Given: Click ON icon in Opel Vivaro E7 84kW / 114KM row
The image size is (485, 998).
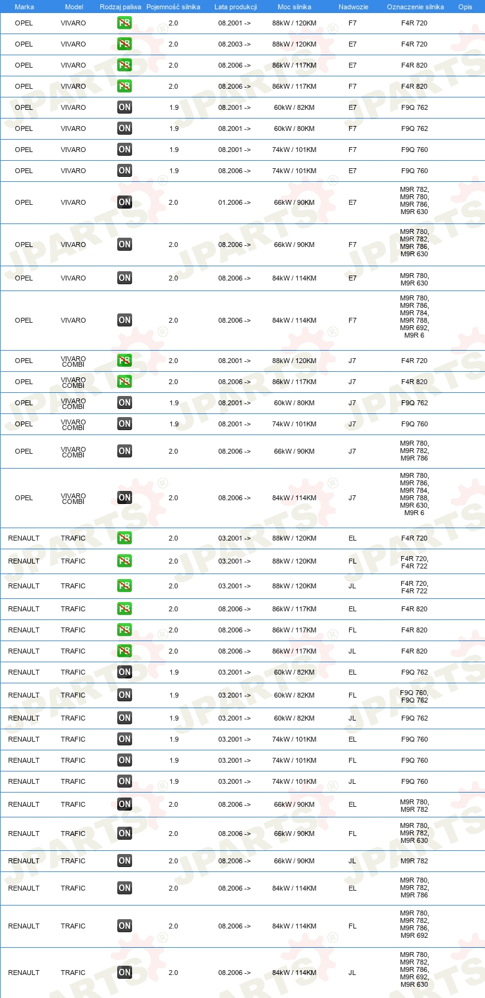Looking at the screenshot, I should click(x=125, y=278).
